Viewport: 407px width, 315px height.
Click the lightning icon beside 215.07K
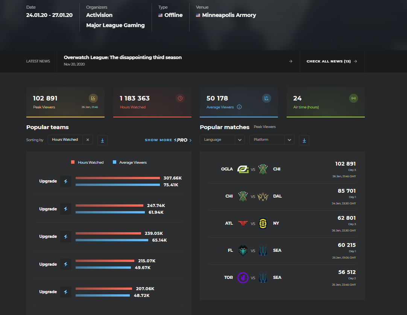click(x=66, y=264)
